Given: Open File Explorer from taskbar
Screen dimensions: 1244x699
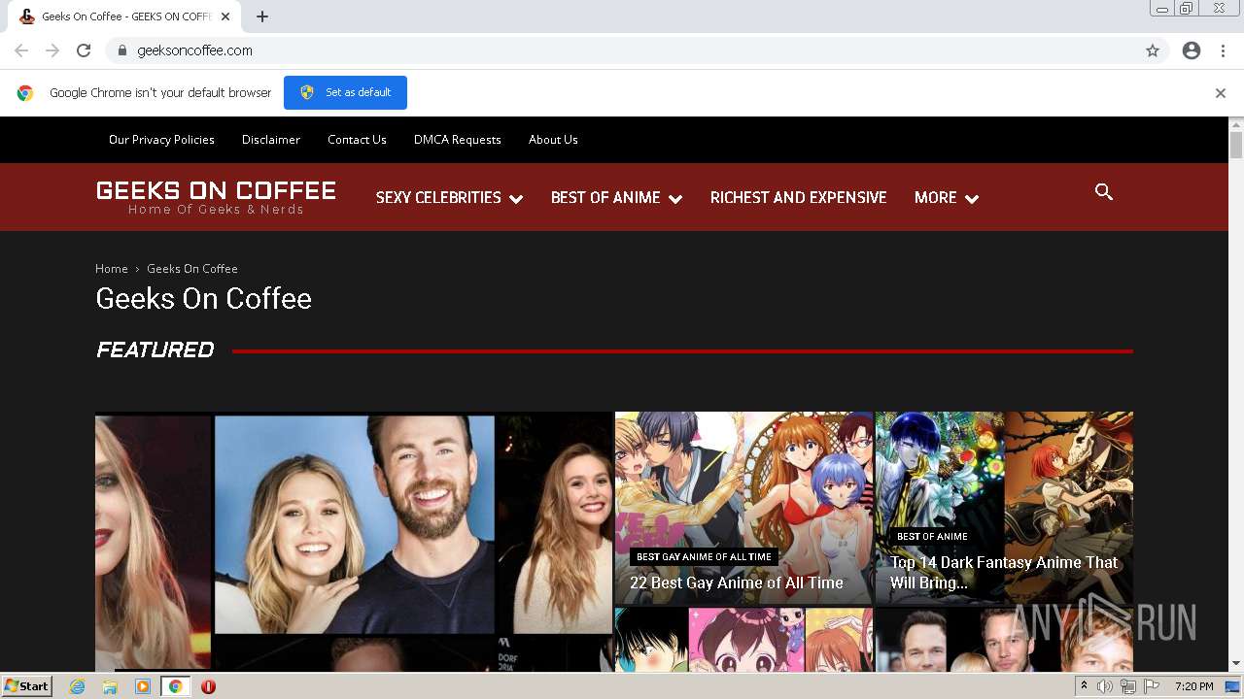Looking at the screenshot, I should [110, 686].
